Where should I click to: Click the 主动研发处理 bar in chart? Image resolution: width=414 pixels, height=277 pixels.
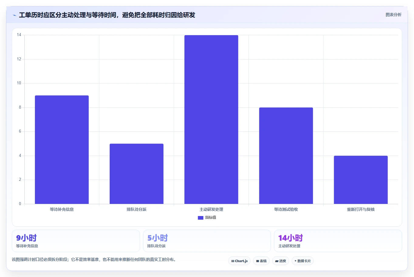(211, 120)
